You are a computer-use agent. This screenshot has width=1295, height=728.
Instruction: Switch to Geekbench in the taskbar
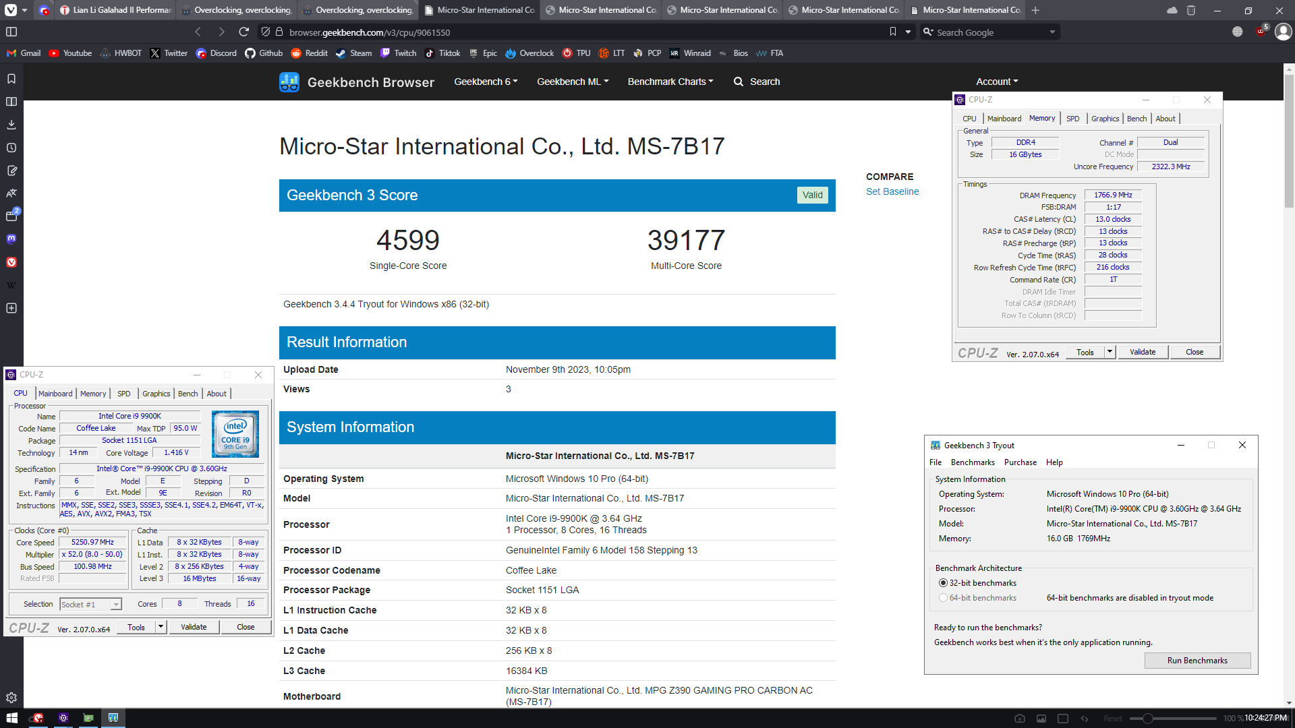[x=113, y=718]
